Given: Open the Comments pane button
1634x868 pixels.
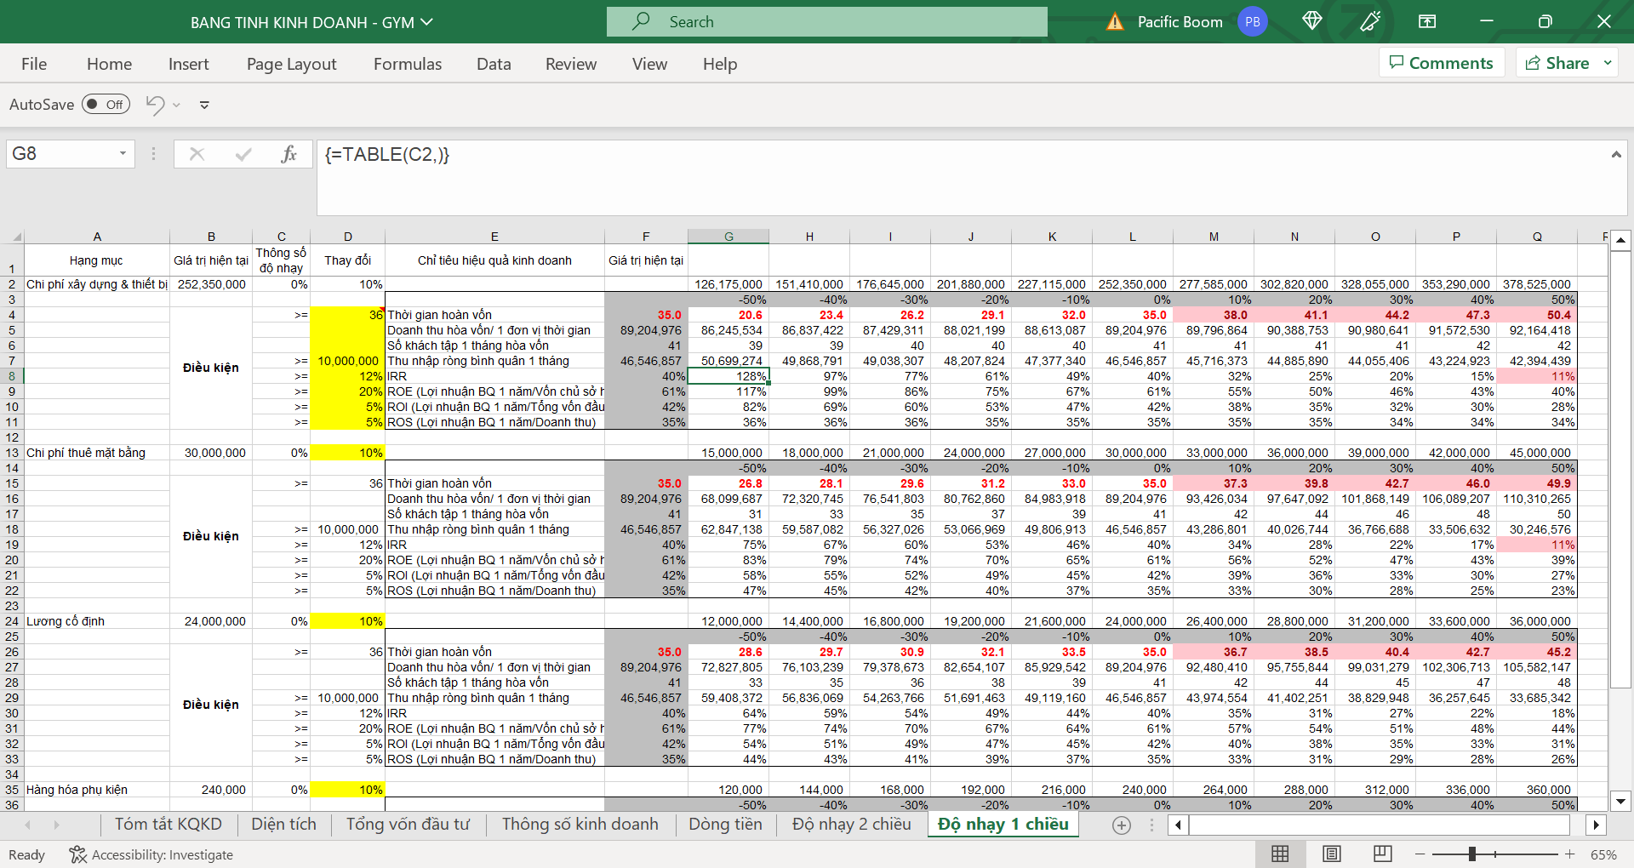Looking at the screenshot, I should [1441, 63].
